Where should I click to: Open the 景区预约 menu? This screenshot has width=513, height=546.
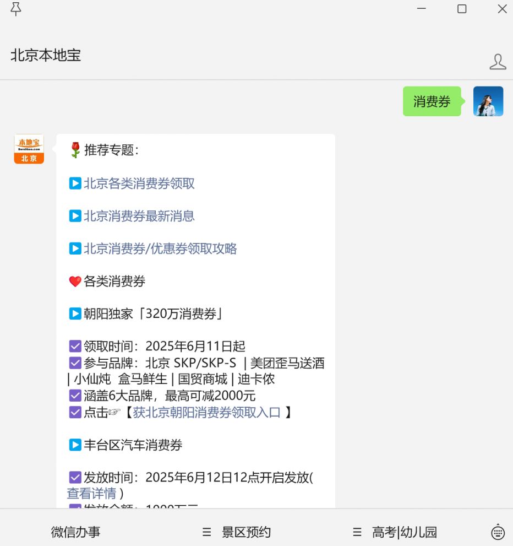tap(246, 532)
